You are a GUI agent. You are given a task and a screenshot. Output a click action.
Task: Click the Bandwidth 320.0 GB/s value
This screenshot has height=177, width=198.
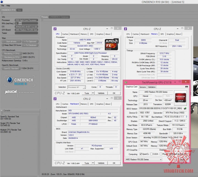(178, 133)
